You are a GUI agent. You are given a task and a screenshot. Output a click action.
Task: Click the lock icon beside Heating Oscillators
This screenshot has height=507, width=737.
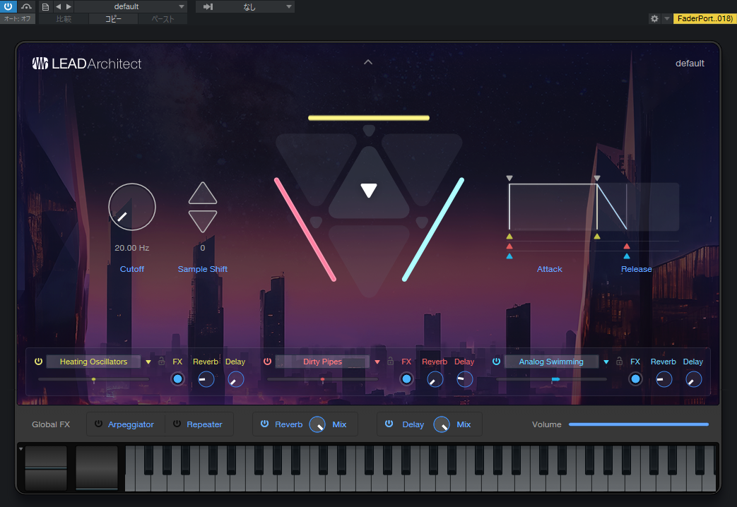click(161, 362)
